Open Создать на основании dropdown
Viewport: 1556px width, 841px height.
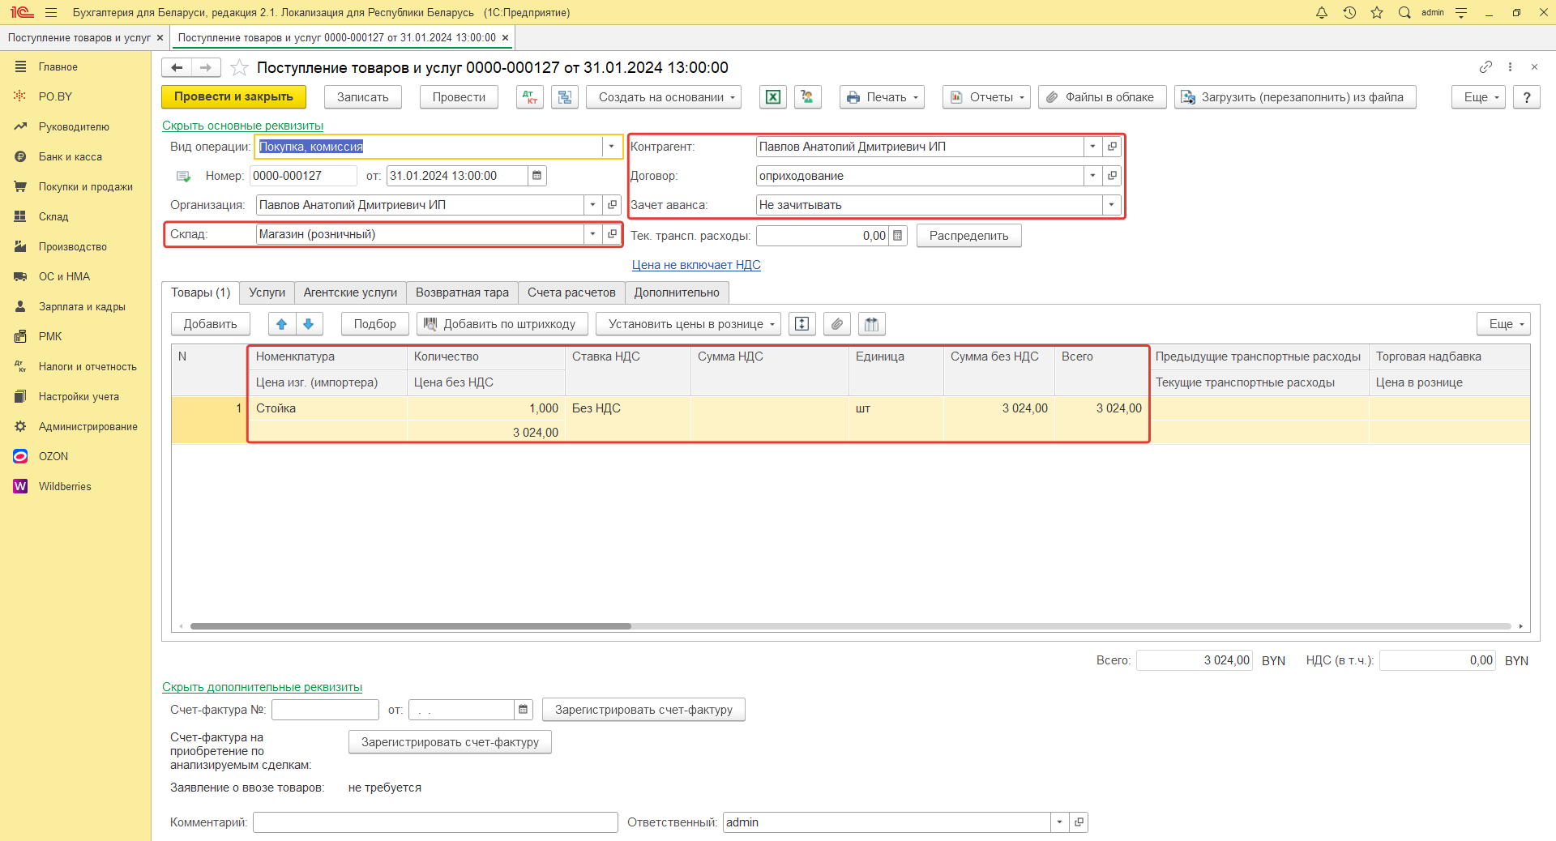click(664, 97)
